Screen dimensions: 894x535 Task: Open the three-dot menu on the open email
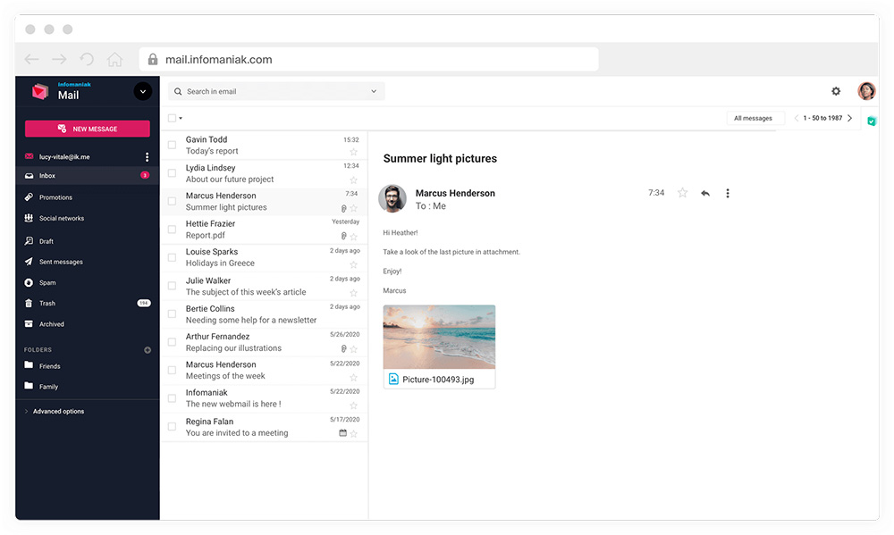tap(727, 193)
